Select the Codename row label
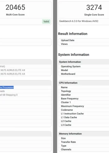Screen dimensions: 109x153 (x=67, y=110)
